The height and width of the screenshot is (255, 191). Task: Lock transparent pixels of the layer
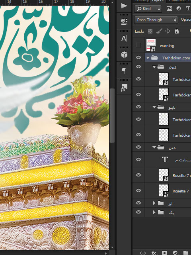150,31
